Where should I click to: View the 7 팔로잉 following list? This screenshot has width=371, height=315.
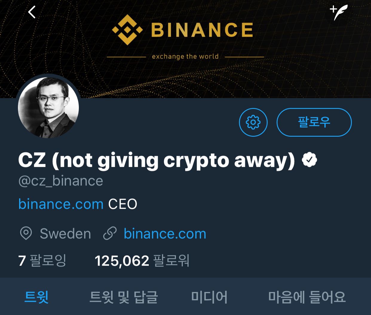[42, 261]
